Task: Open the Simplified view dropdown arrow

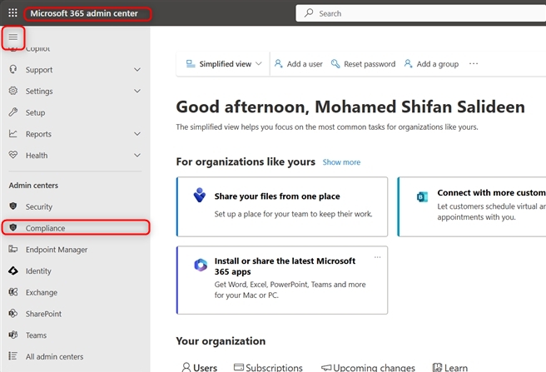Action: coord(258,64)
